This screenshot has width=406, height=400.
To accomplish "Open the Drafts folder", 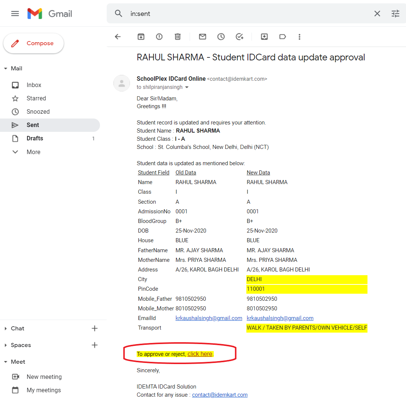I will click(35, 138).
